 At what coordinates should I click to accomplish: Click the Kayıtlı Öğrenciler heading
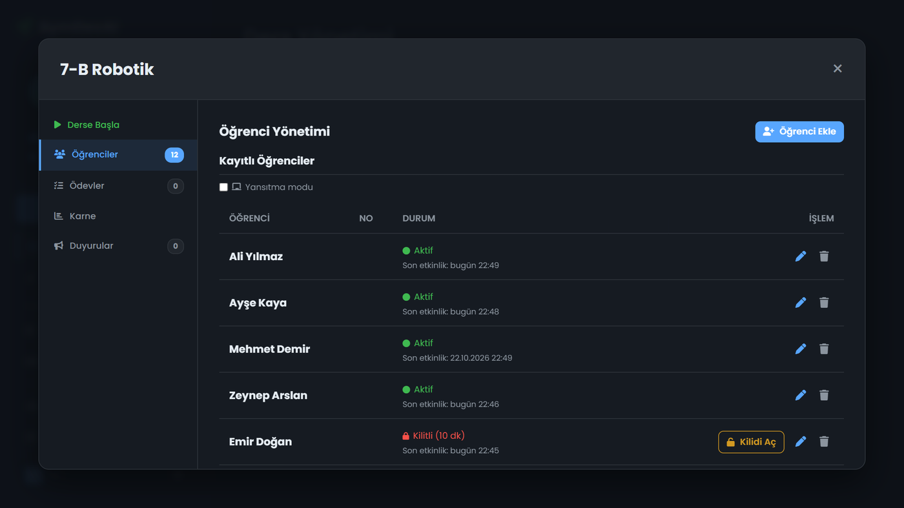coord(267,161)
